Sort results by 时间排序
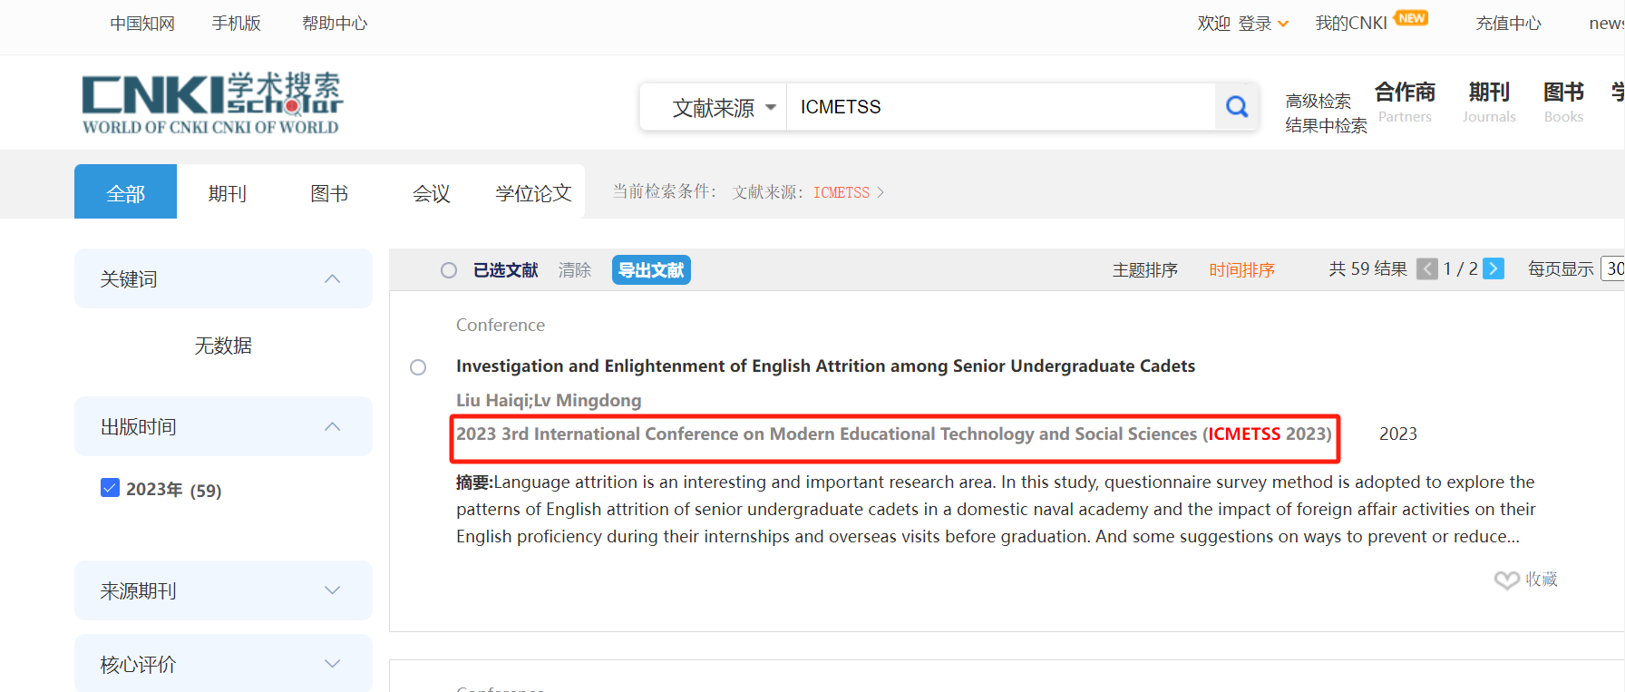The height and width of the screenshot is (692, 1625). tap(1242, 270)
